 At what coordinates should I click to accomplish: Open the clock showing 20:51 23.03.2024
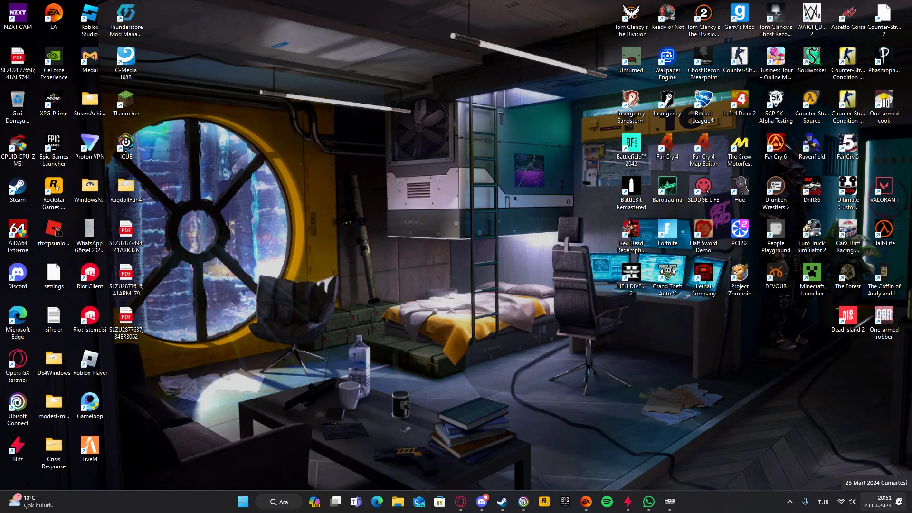878,502
